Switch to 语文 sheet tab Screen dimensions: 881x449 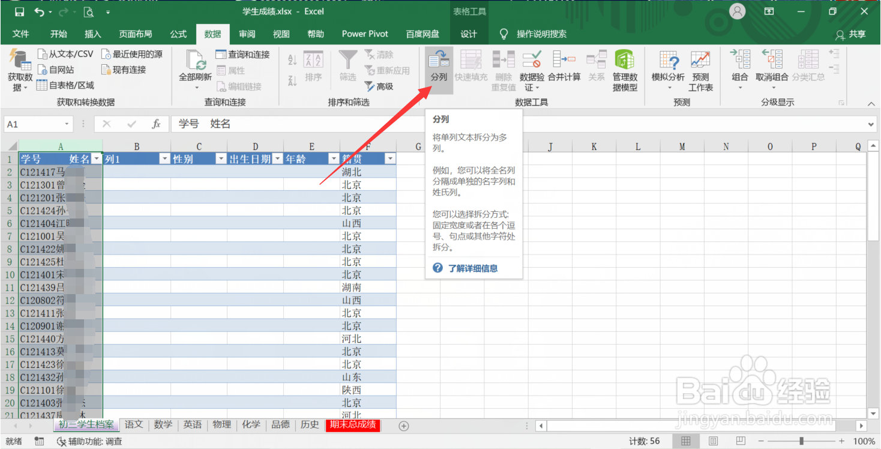[134, 424]
